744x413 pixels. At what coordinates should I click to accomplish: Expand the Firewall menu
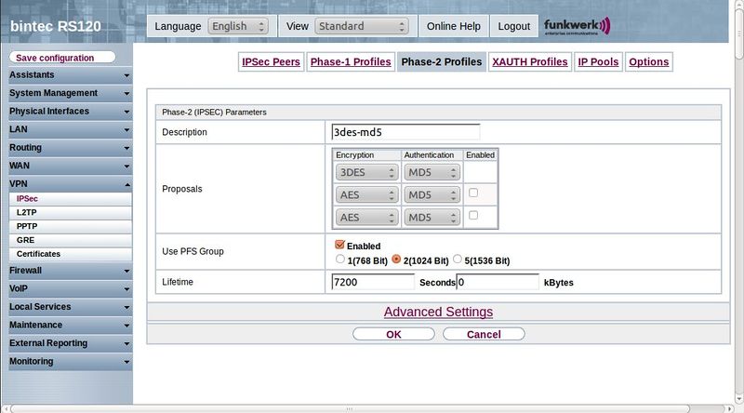pos(70,271)
